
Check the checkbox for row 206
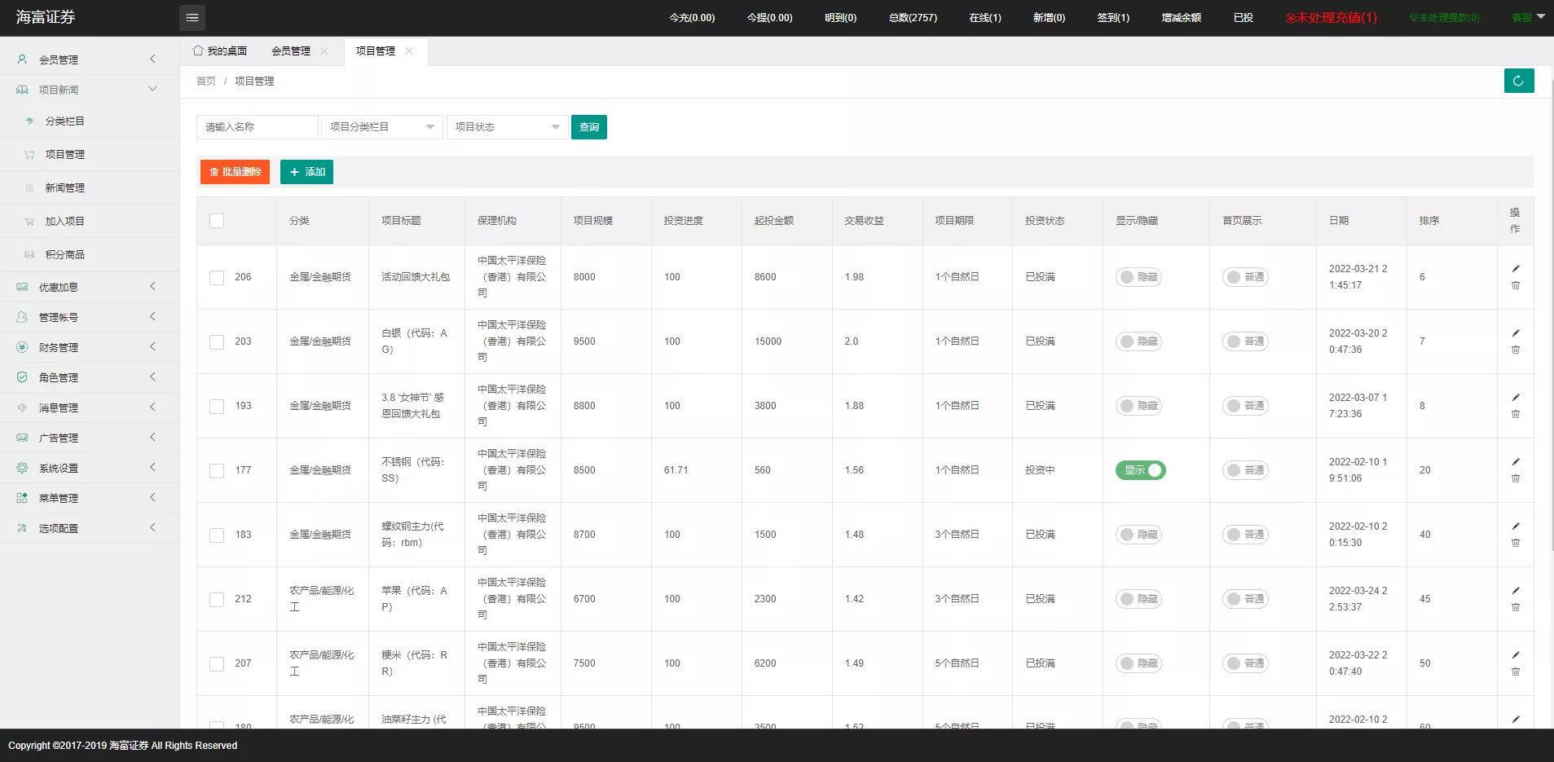217,278
